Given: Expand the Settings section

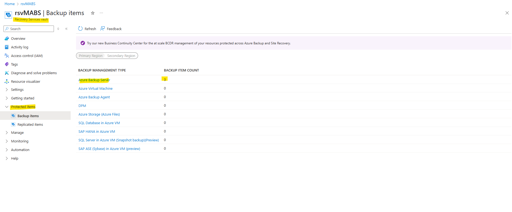Looking at the screenshot, I should click(x=7, y=90).
